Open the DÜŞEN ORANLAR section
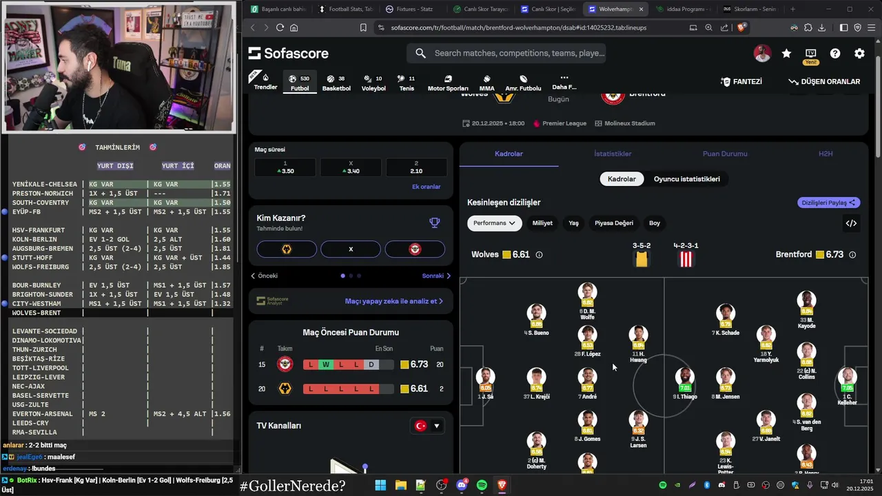The image size is (882, 496). [824, 81]
